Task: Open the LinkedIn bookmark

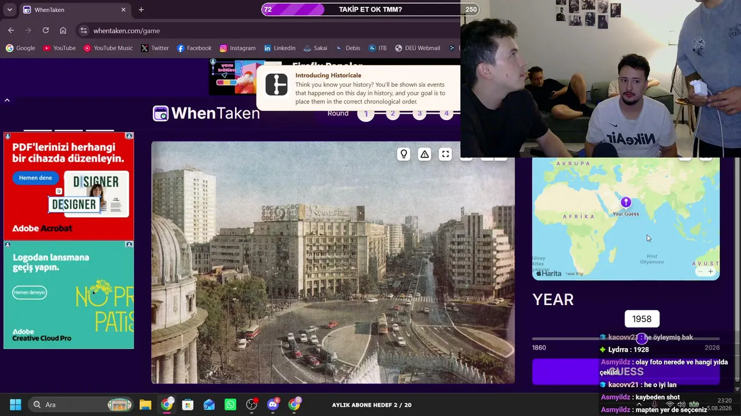Action: 280,48
